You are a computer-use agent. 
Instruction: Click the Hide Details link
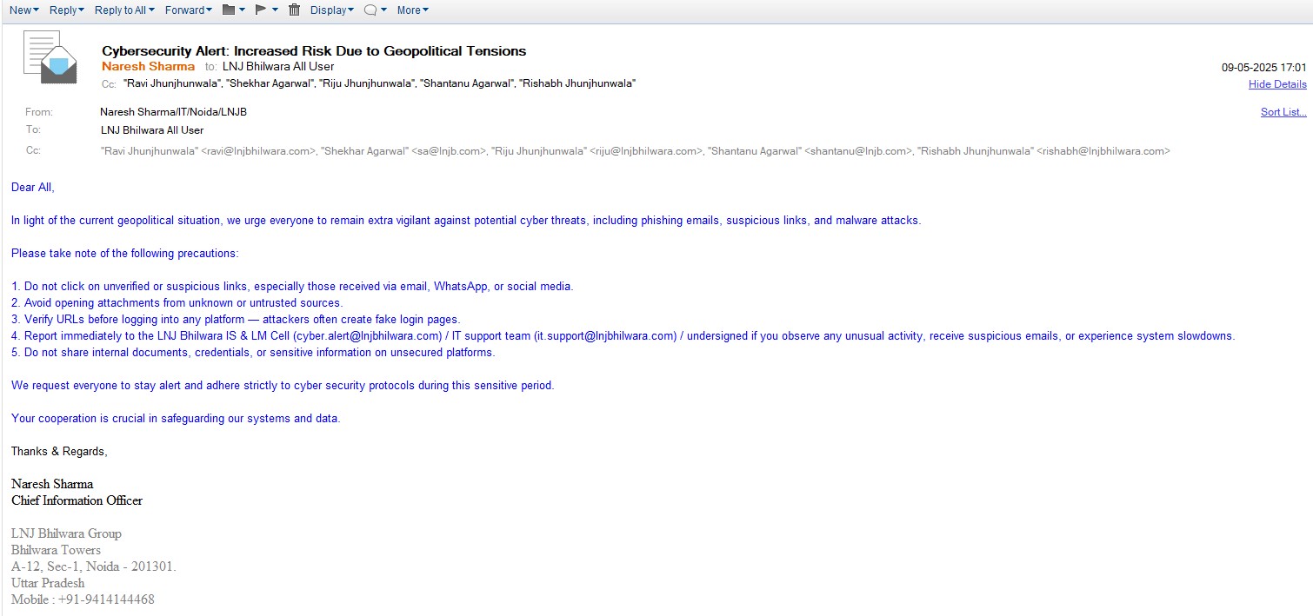tap(1276, 84)
